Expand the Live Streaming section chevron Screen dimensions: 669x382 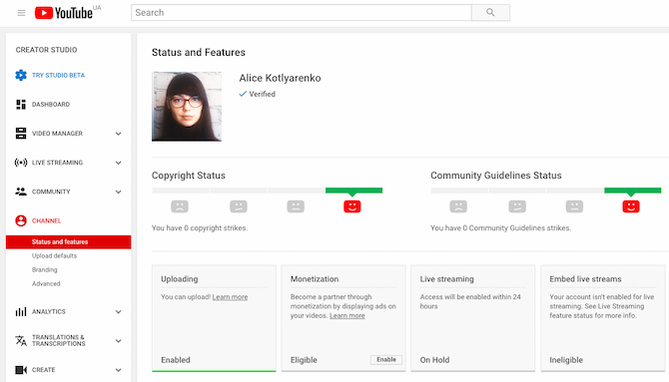coord(118,163)
